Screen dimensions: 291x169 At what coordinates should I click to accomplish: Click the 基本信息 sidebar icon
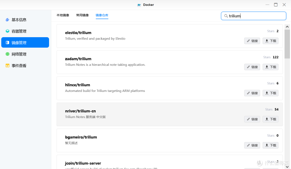click(8, 20)
